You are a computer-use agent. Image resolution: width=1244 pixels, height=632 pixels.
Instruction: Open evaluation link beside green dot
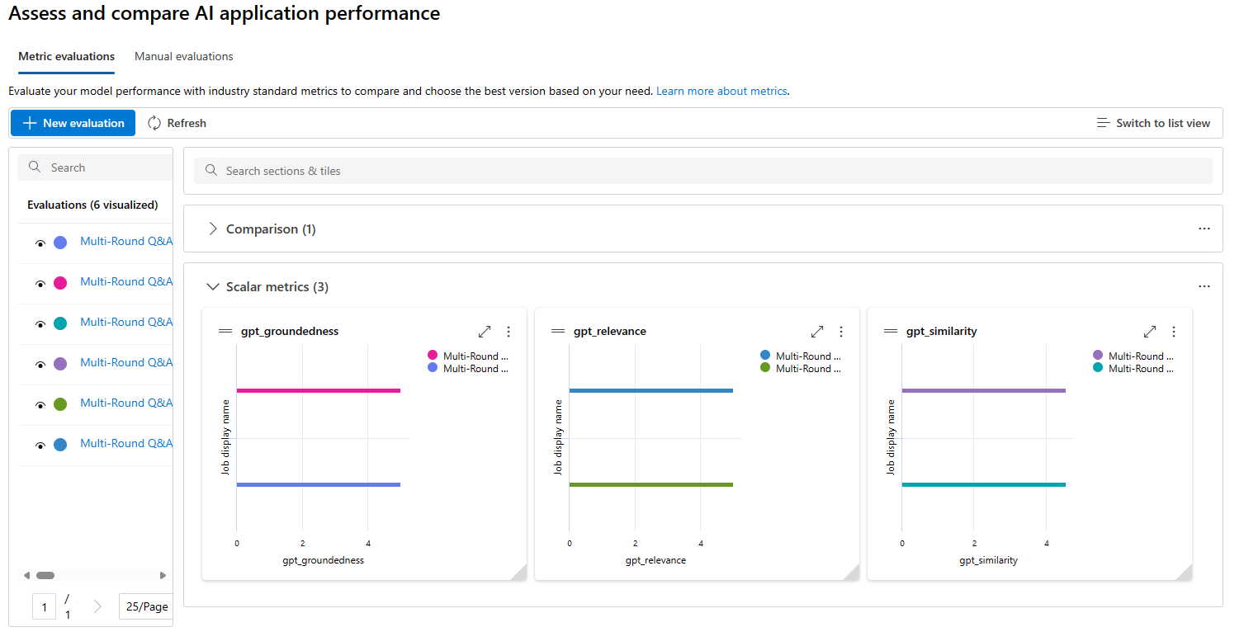coord(126,403)
